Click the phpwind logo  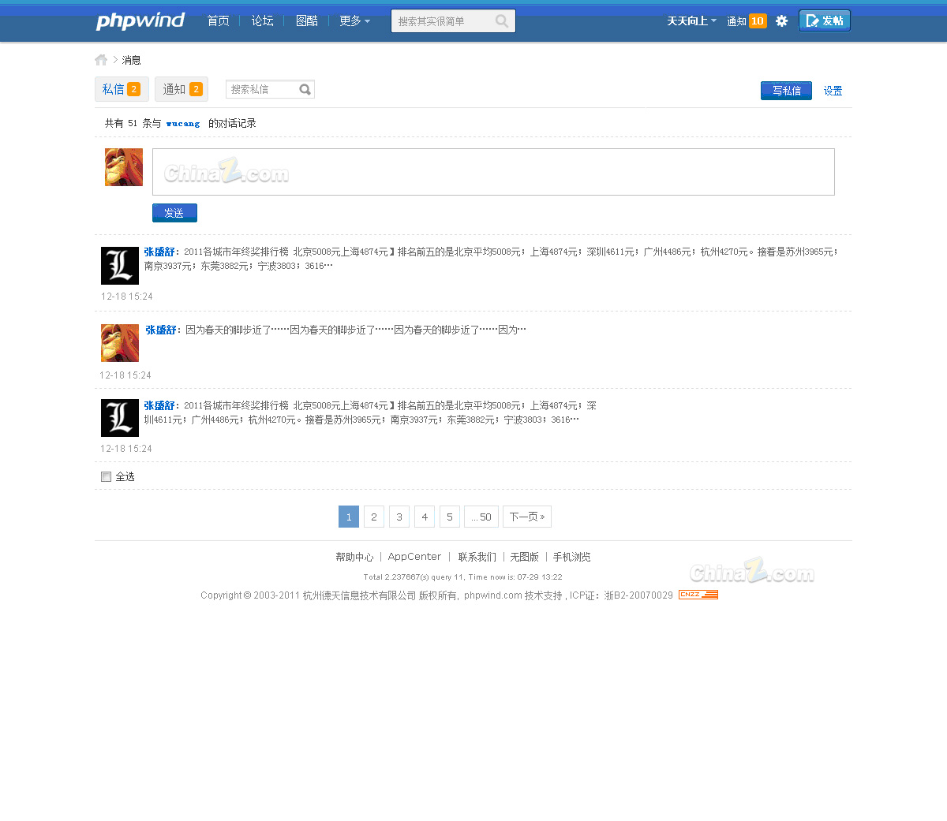(140, 21)
